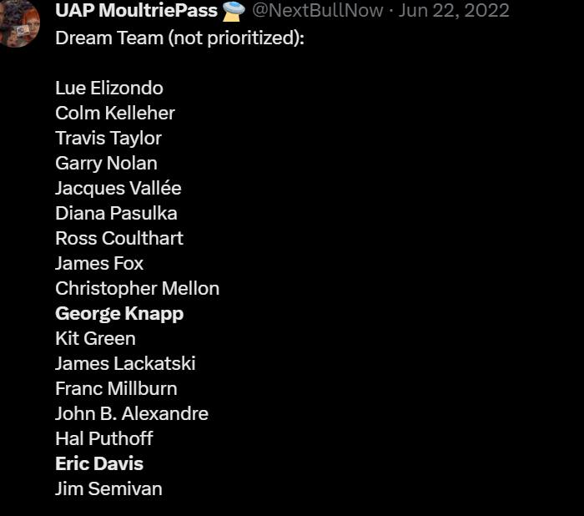The image size is (584, 516).
Task: Click the 'Dream Team (not prioritized):' text
Action: 179,38
